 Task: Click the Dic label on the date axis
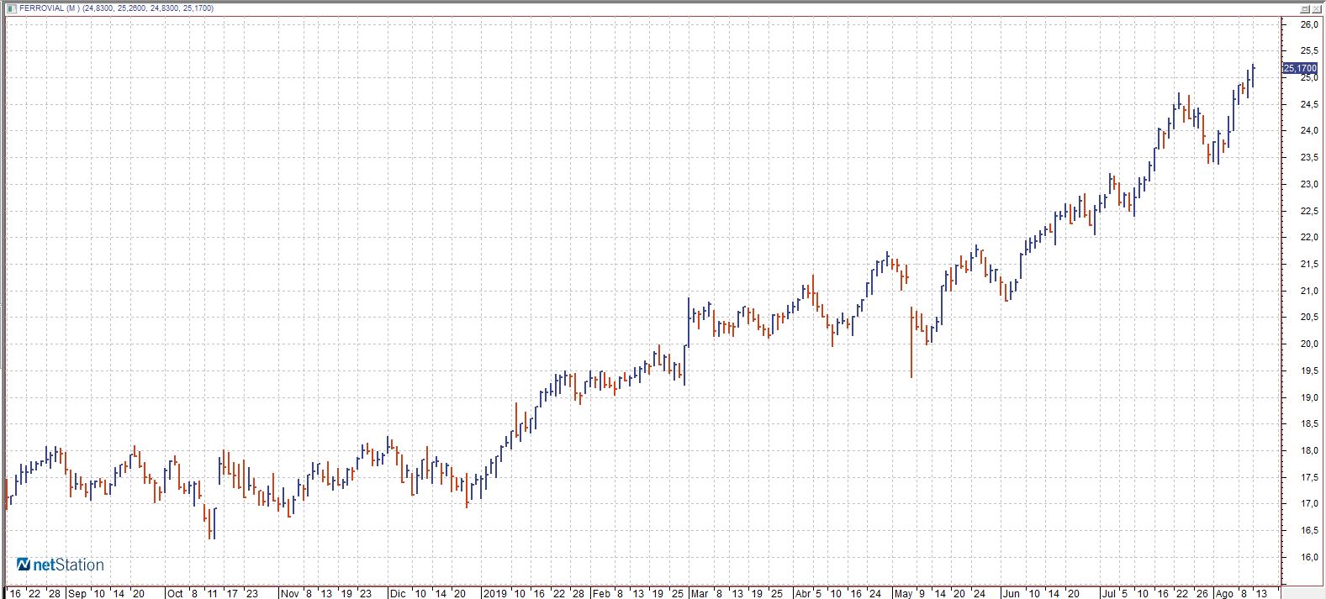pos(398,593)
